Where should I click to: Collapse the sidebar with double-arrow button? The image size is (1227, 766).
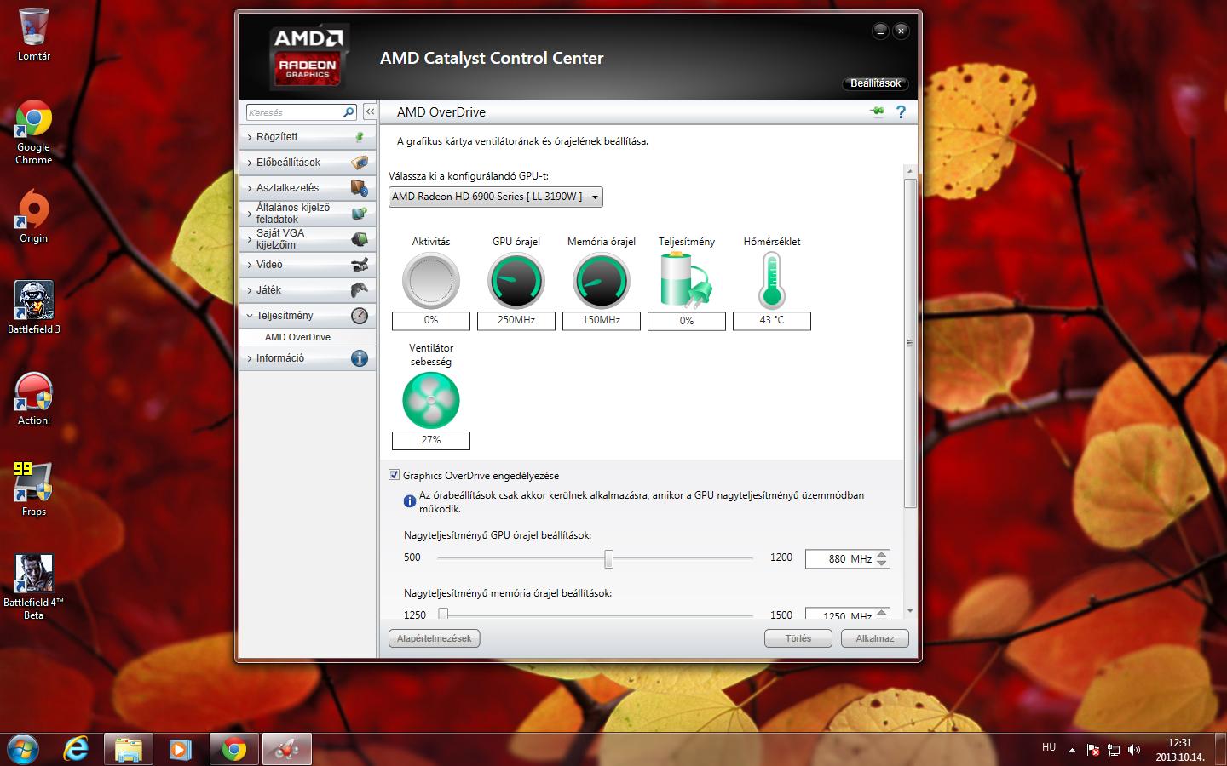370,112
